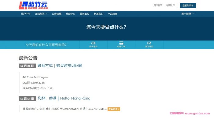Viewport: 214px width, 119px height.
Task: Click the Ceranetwork announcement excerpt text
Action: click(65, 109)
